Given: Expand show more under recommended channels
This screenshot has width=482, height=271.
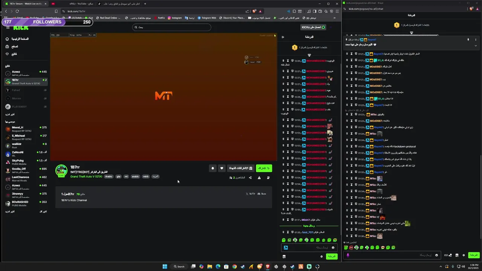Looking at the screenshot, I should pyautogui.click(x=10, y=212).
